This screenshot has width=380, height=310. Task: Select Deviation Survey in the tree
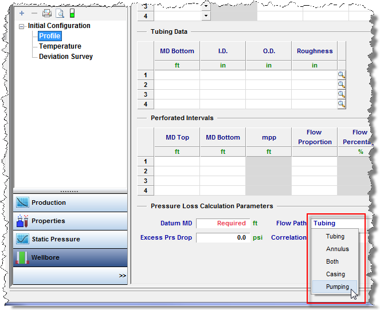click(65, 57)
